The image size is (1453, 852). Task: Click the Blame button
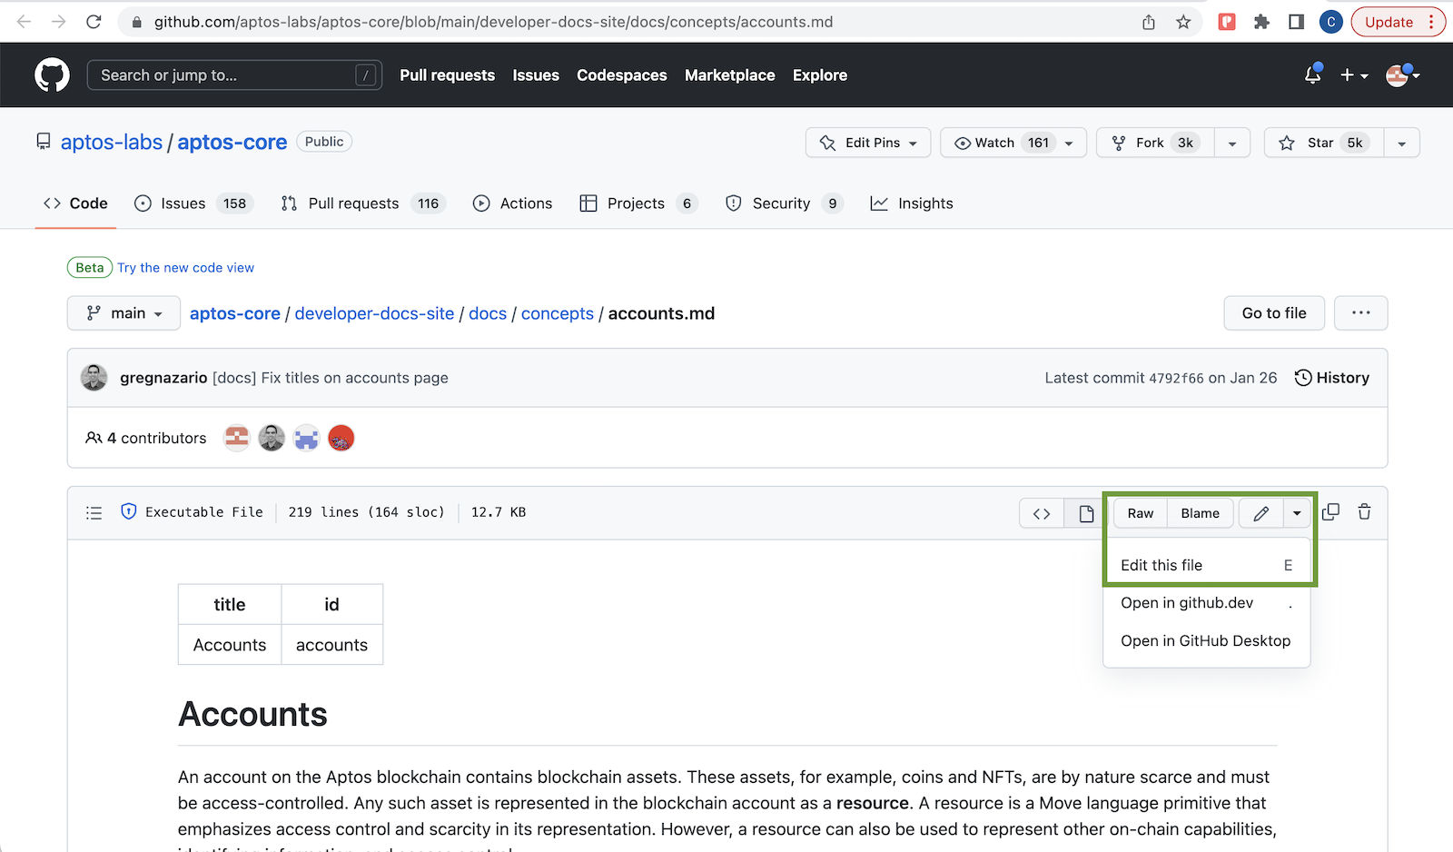pos(1201,513)
